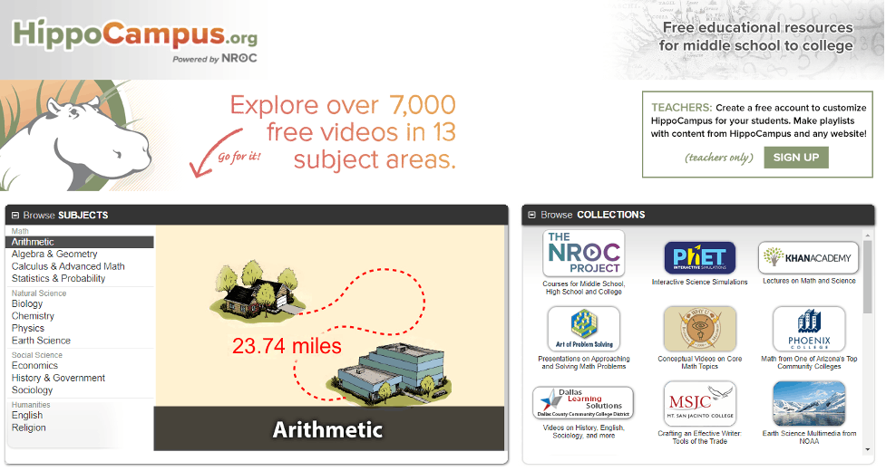This screenshot has width=886, height=471.
Task: Click the Powered by NROC logo
Action: 215,58
